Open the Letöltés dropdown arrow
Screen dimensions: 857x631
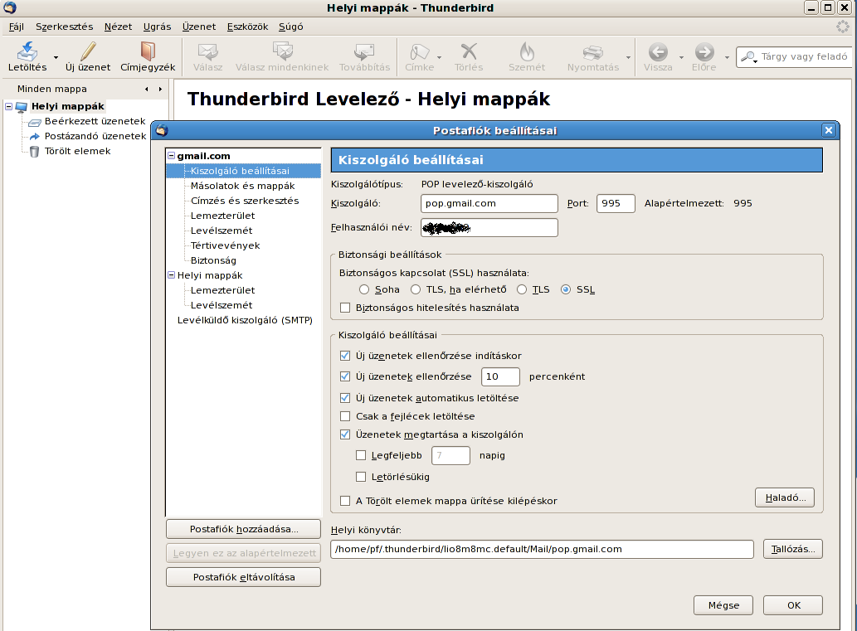click(56, 57)
